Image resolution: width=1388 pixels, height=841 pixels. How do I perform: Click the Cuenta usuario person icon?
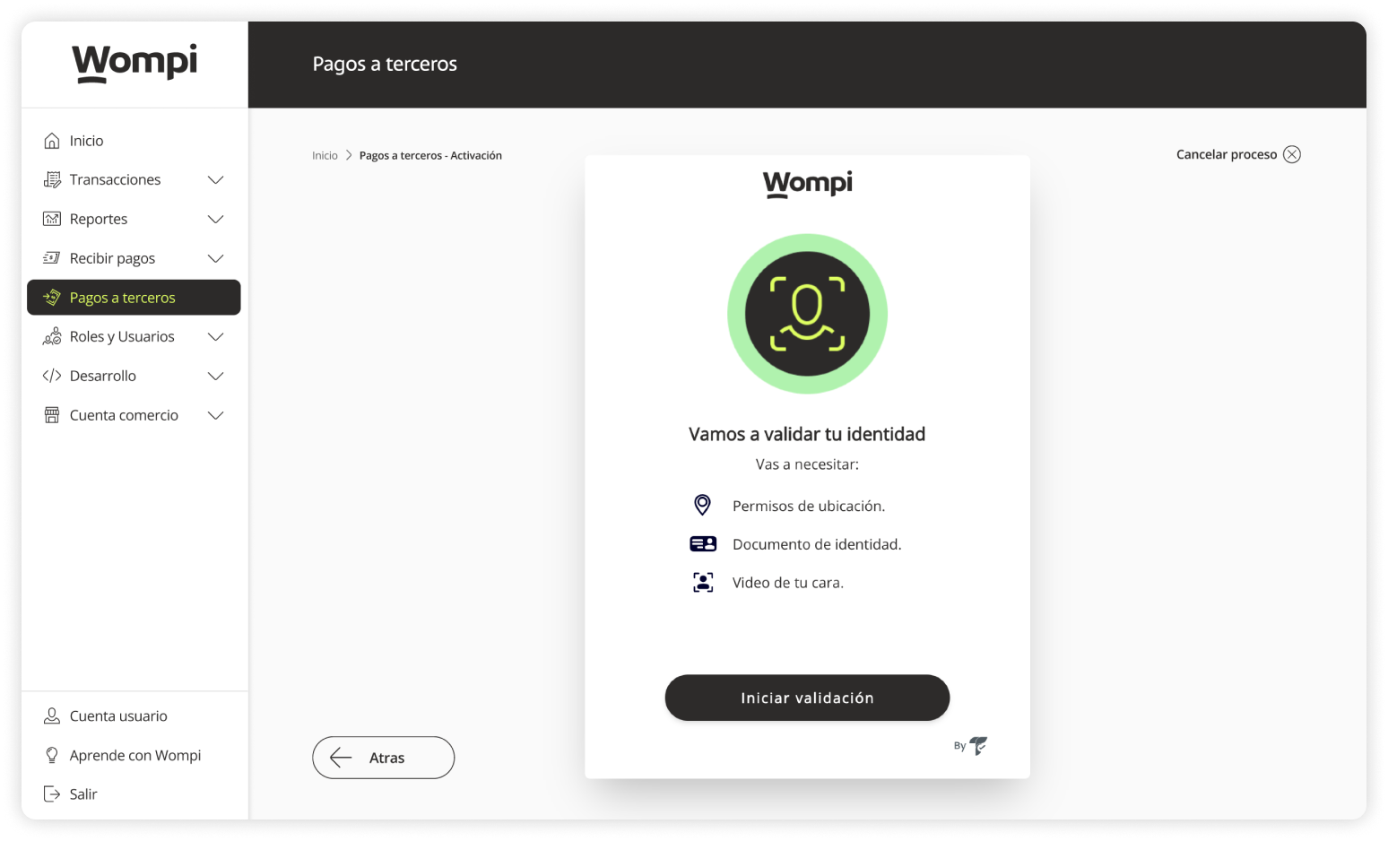53,715
